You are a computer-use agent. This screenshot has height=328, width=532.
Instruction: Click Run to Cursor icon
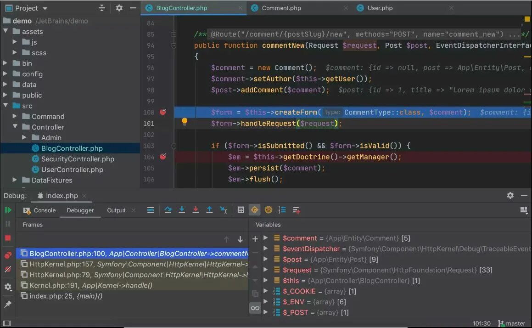click(224, 210)
